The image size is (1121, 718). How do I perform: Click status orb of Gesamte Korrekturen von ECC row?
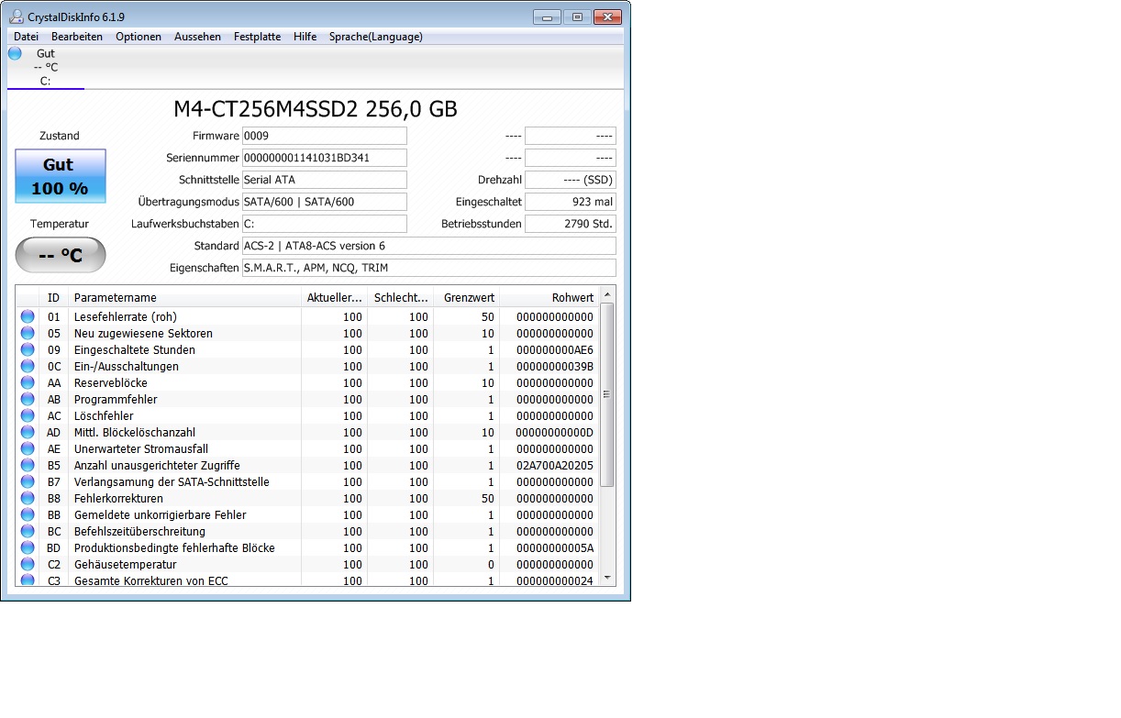tap(28, 580)
